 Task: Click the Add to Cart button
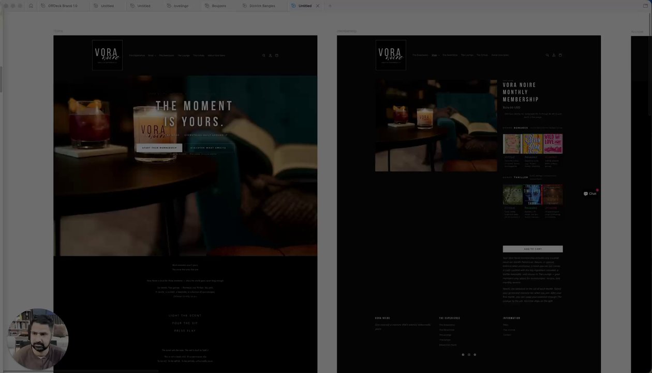pos(532,249)
